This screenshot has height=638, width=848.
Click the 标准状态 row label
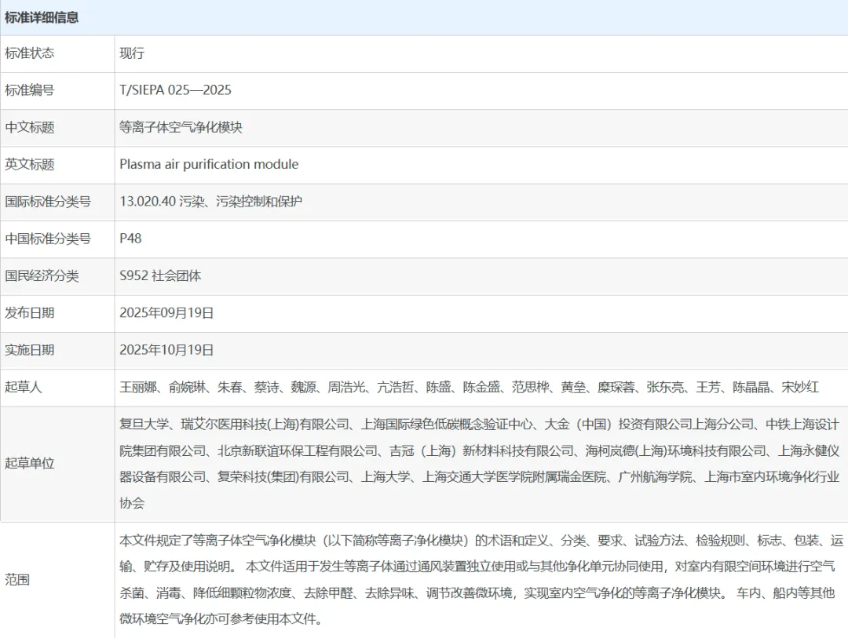coord(30,53)
